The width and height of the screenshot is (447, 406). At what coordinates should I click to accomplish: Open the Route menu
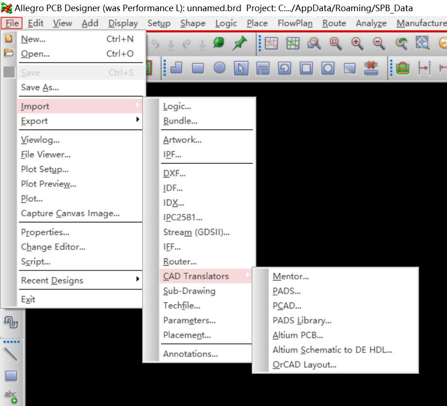(x=334, y=23)
